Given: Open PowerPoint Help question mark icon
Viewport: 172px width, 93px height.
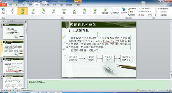Looking at the screenshot, I should click(170, 5).
